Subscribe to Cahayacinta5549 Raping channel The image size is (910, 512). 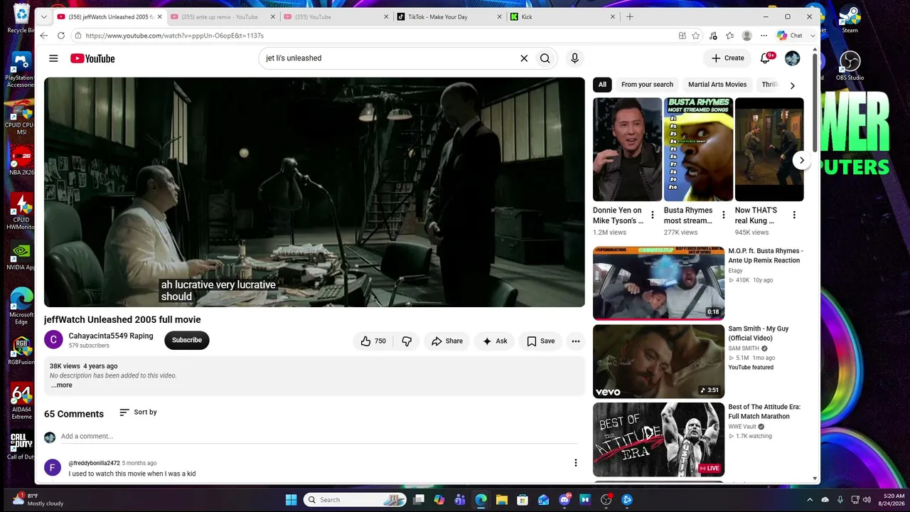[x=187, y=340]
